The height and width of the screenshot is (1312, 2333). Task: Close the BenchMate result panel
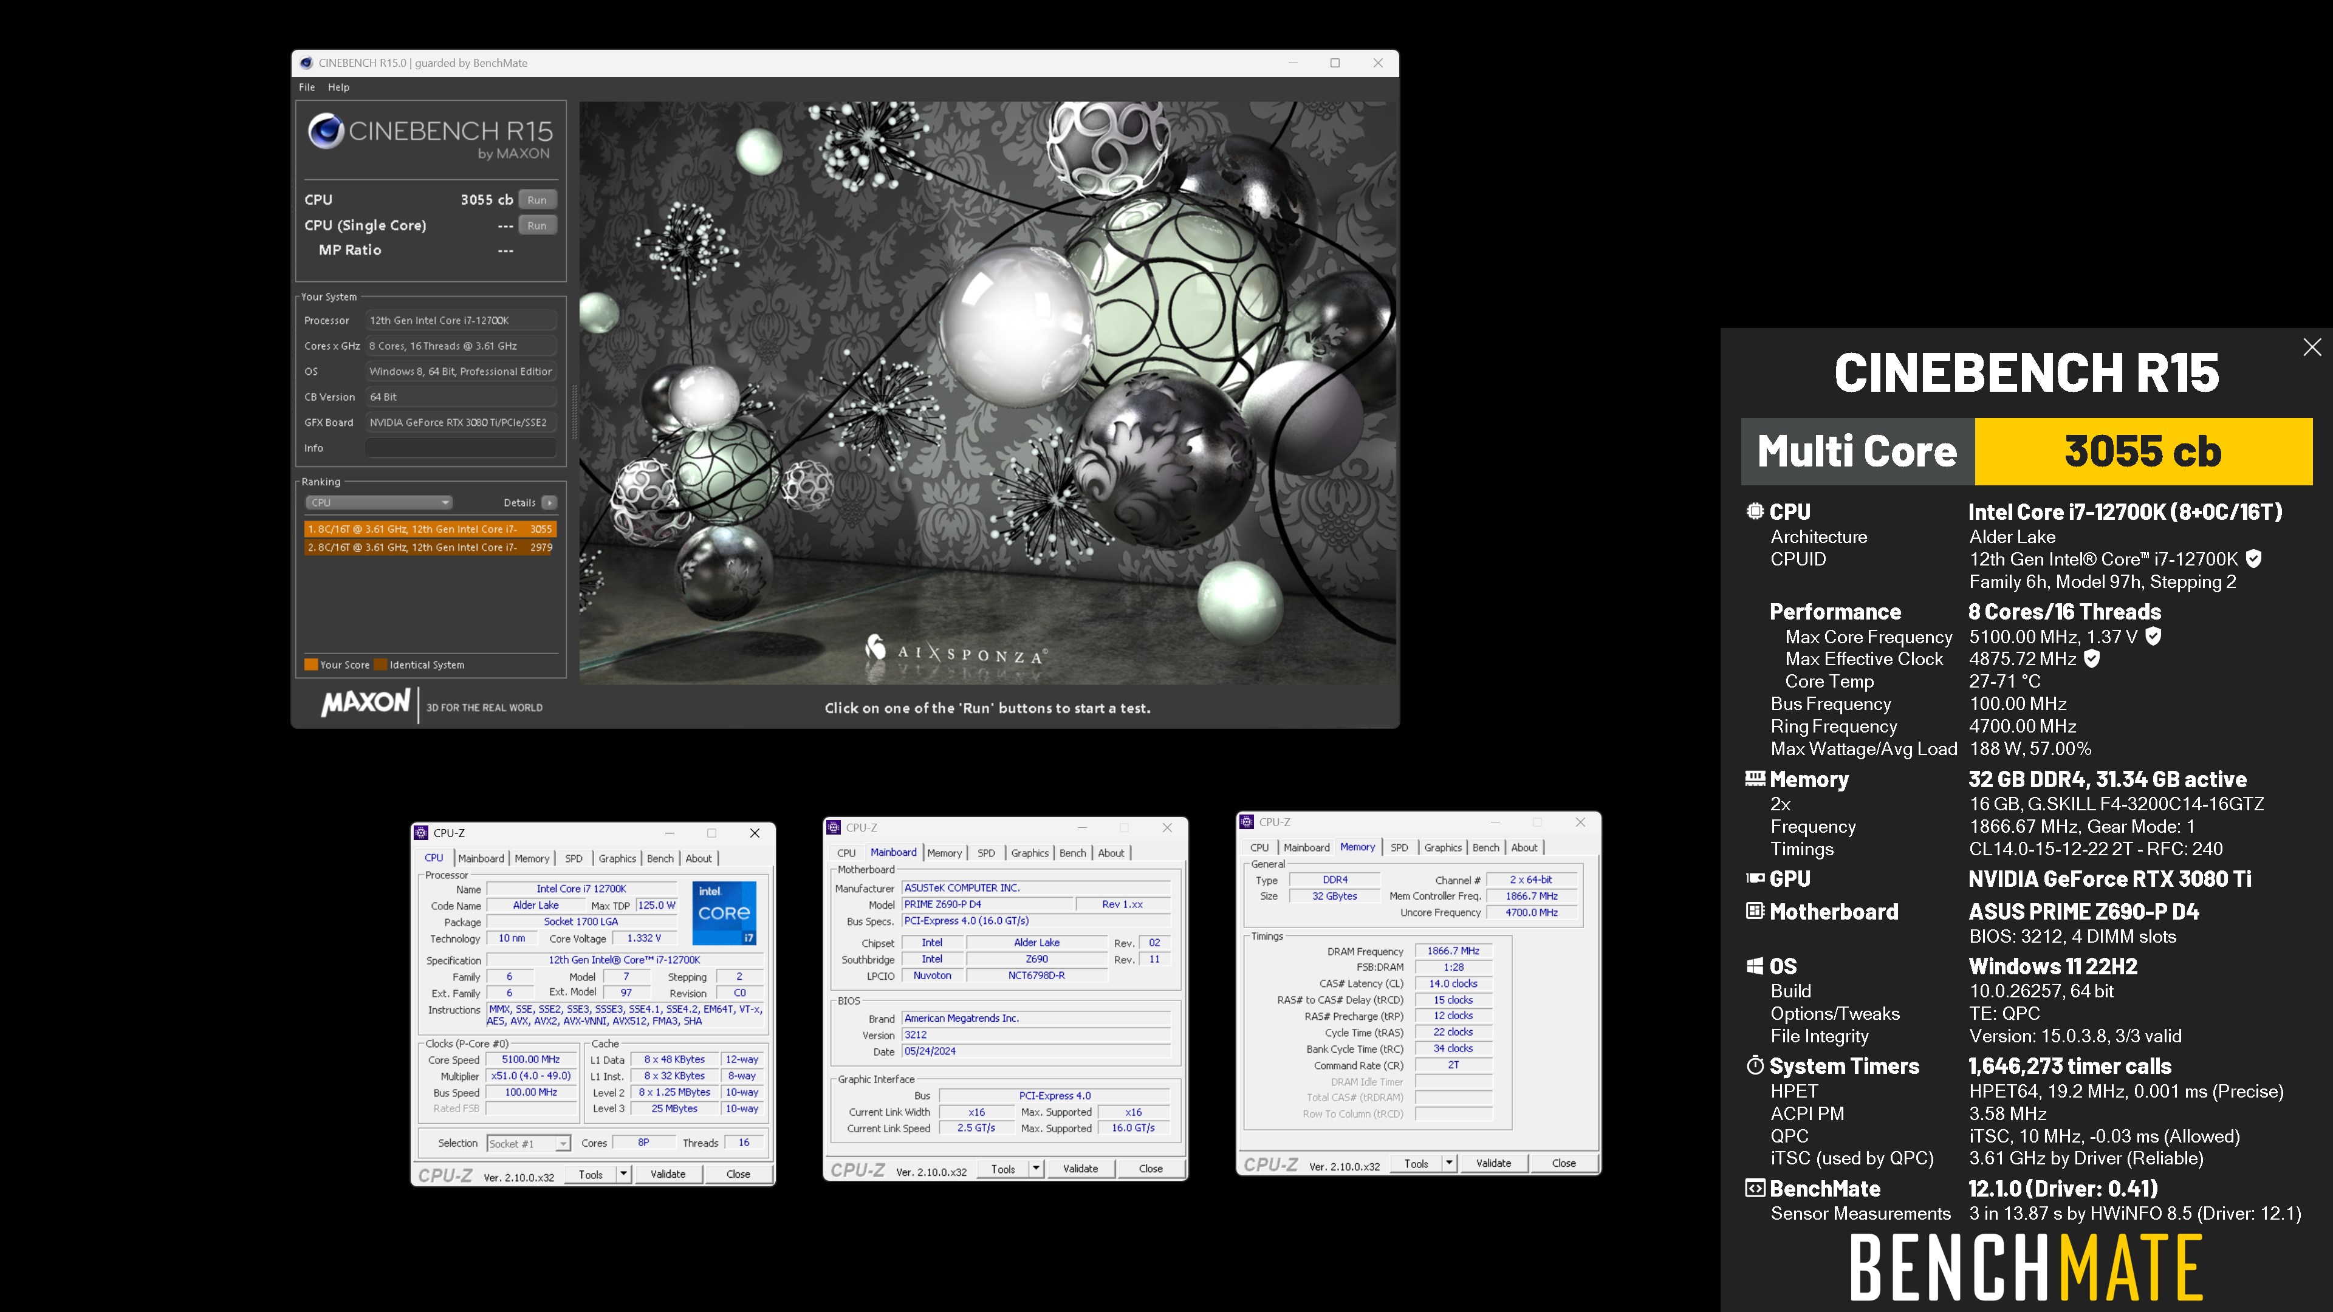2311,347
